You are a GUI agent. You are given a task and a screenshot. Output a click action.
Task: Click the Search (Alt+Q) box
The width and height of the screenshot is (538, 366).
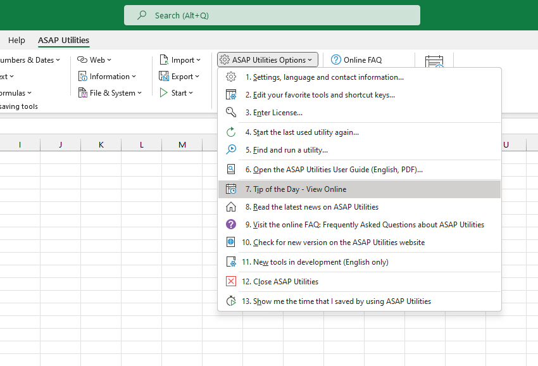click(272, 15)
